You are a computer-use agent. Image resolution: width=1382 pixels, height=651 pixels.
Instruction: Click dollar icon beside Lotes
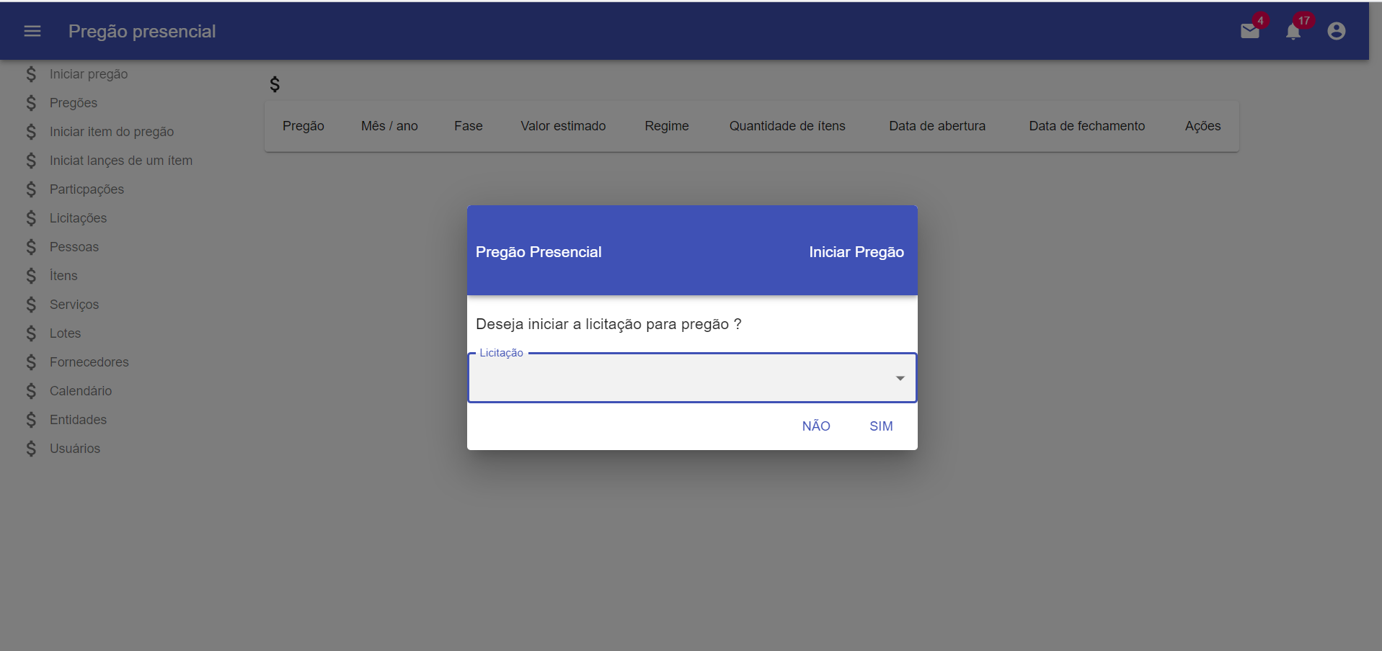(31, 333)
